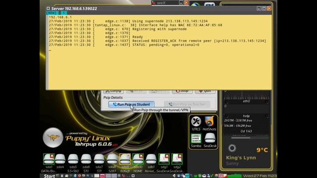
Task: Minimize the weX window
Action: (181, 2)
